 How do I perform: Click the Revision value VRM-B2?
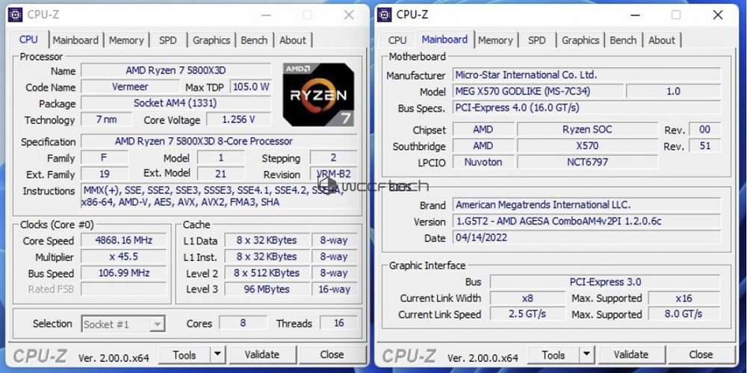tap(333, 174)
